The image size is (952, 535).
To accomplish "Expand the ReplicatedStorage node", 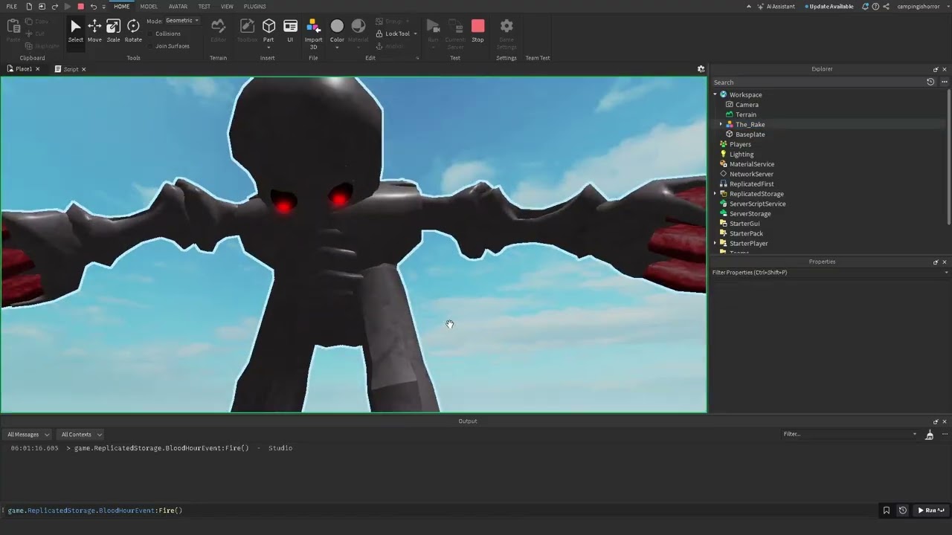I will coord(715,194).
